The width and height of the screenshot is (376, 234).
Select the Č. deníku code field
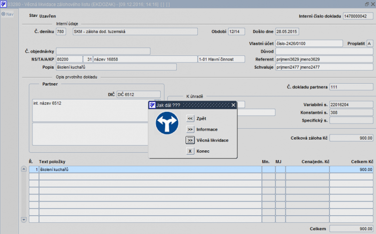point(61,31)
